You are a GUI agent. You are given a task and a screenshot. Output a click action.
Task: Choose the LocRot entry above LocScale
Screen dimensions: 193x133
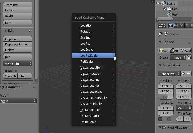(x=94, y=44)
